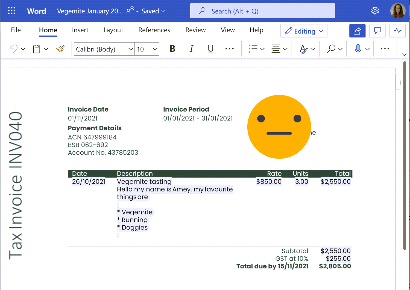Open the Editing mode dropdown
Image resolution: width=410 pixels, height=290 pixels.
click(304, 31)
